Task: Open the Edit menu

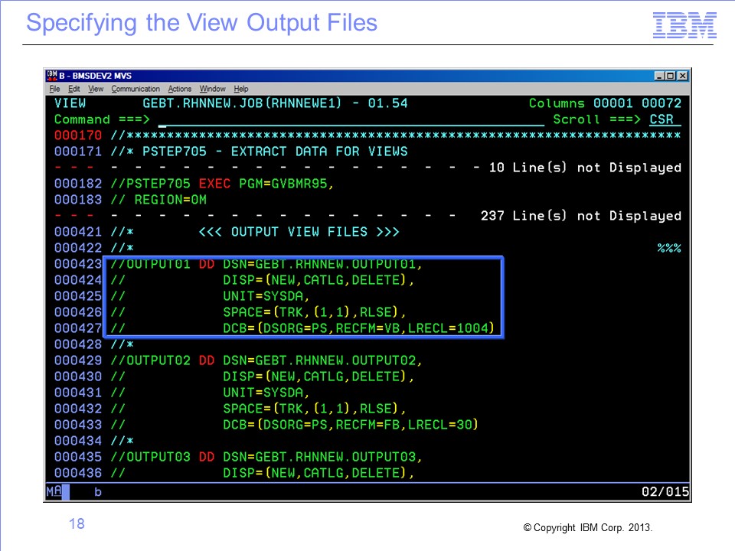Action: (73, 89)
